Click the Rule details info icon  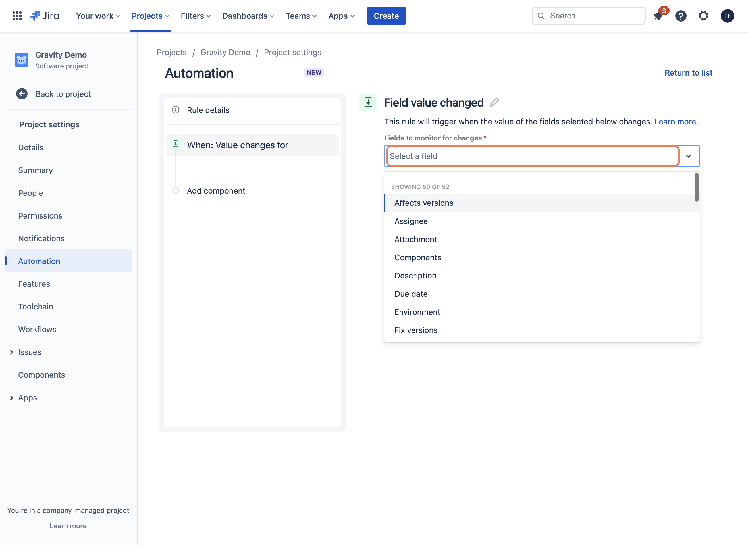[176, 110]
